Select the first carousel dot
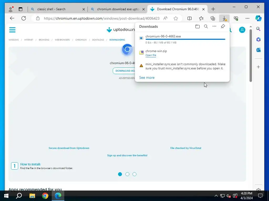Image resolution: width=269 pixels, height=201 pixels. pyautogui.click(x=120, y=174)
